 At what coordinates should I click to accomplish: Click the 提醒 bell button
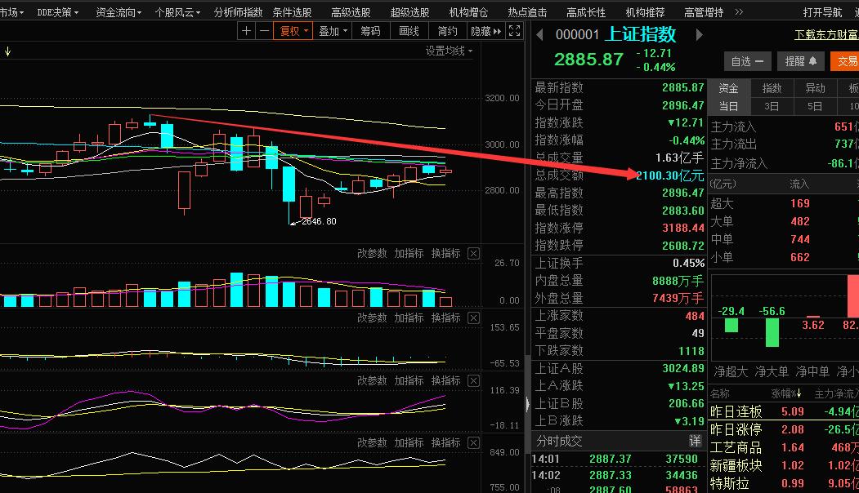[x=800, y=61]
